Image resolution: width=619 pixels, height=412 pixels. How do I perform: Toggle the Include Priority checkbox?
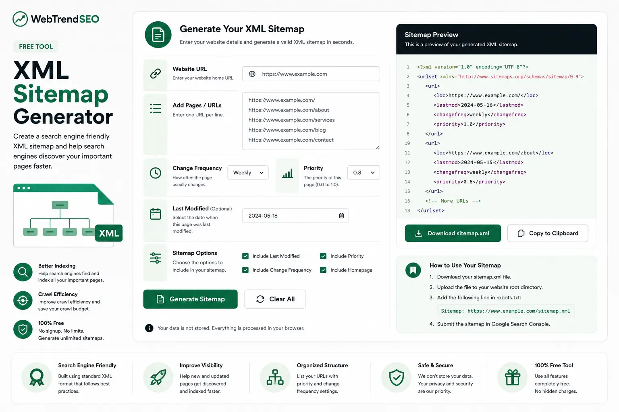tap(323, 256)
